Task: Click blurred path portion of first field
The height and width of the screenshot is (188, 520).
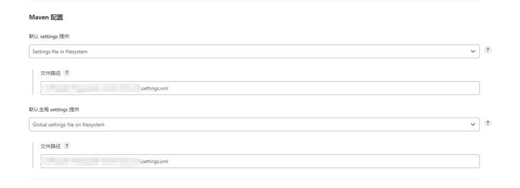Action: coord(91,88)
